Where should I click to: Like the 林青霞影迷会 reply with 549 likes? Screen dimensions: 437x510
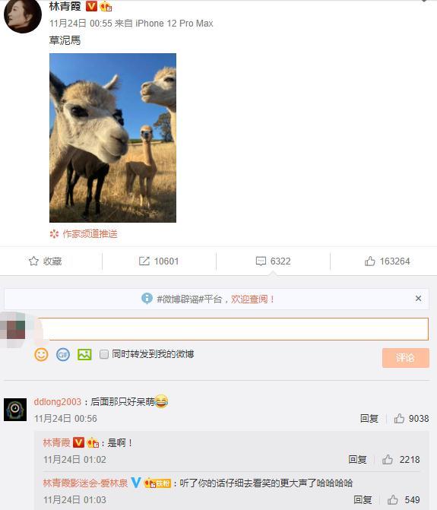[x=393, y=500]
